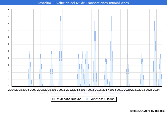This screenshot has width=167, height=115.
Task: Click the 2018 x-axis label
Action: [x=113, y=90]
